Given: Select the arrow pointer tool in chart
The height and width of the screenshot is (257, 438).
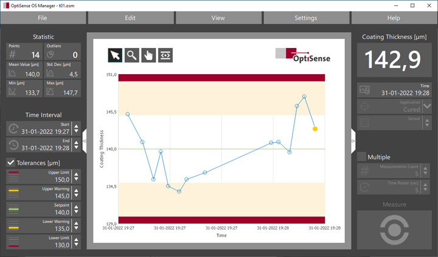Looking at the screenshot, I should pyautogui.click(x=114, y=55).
